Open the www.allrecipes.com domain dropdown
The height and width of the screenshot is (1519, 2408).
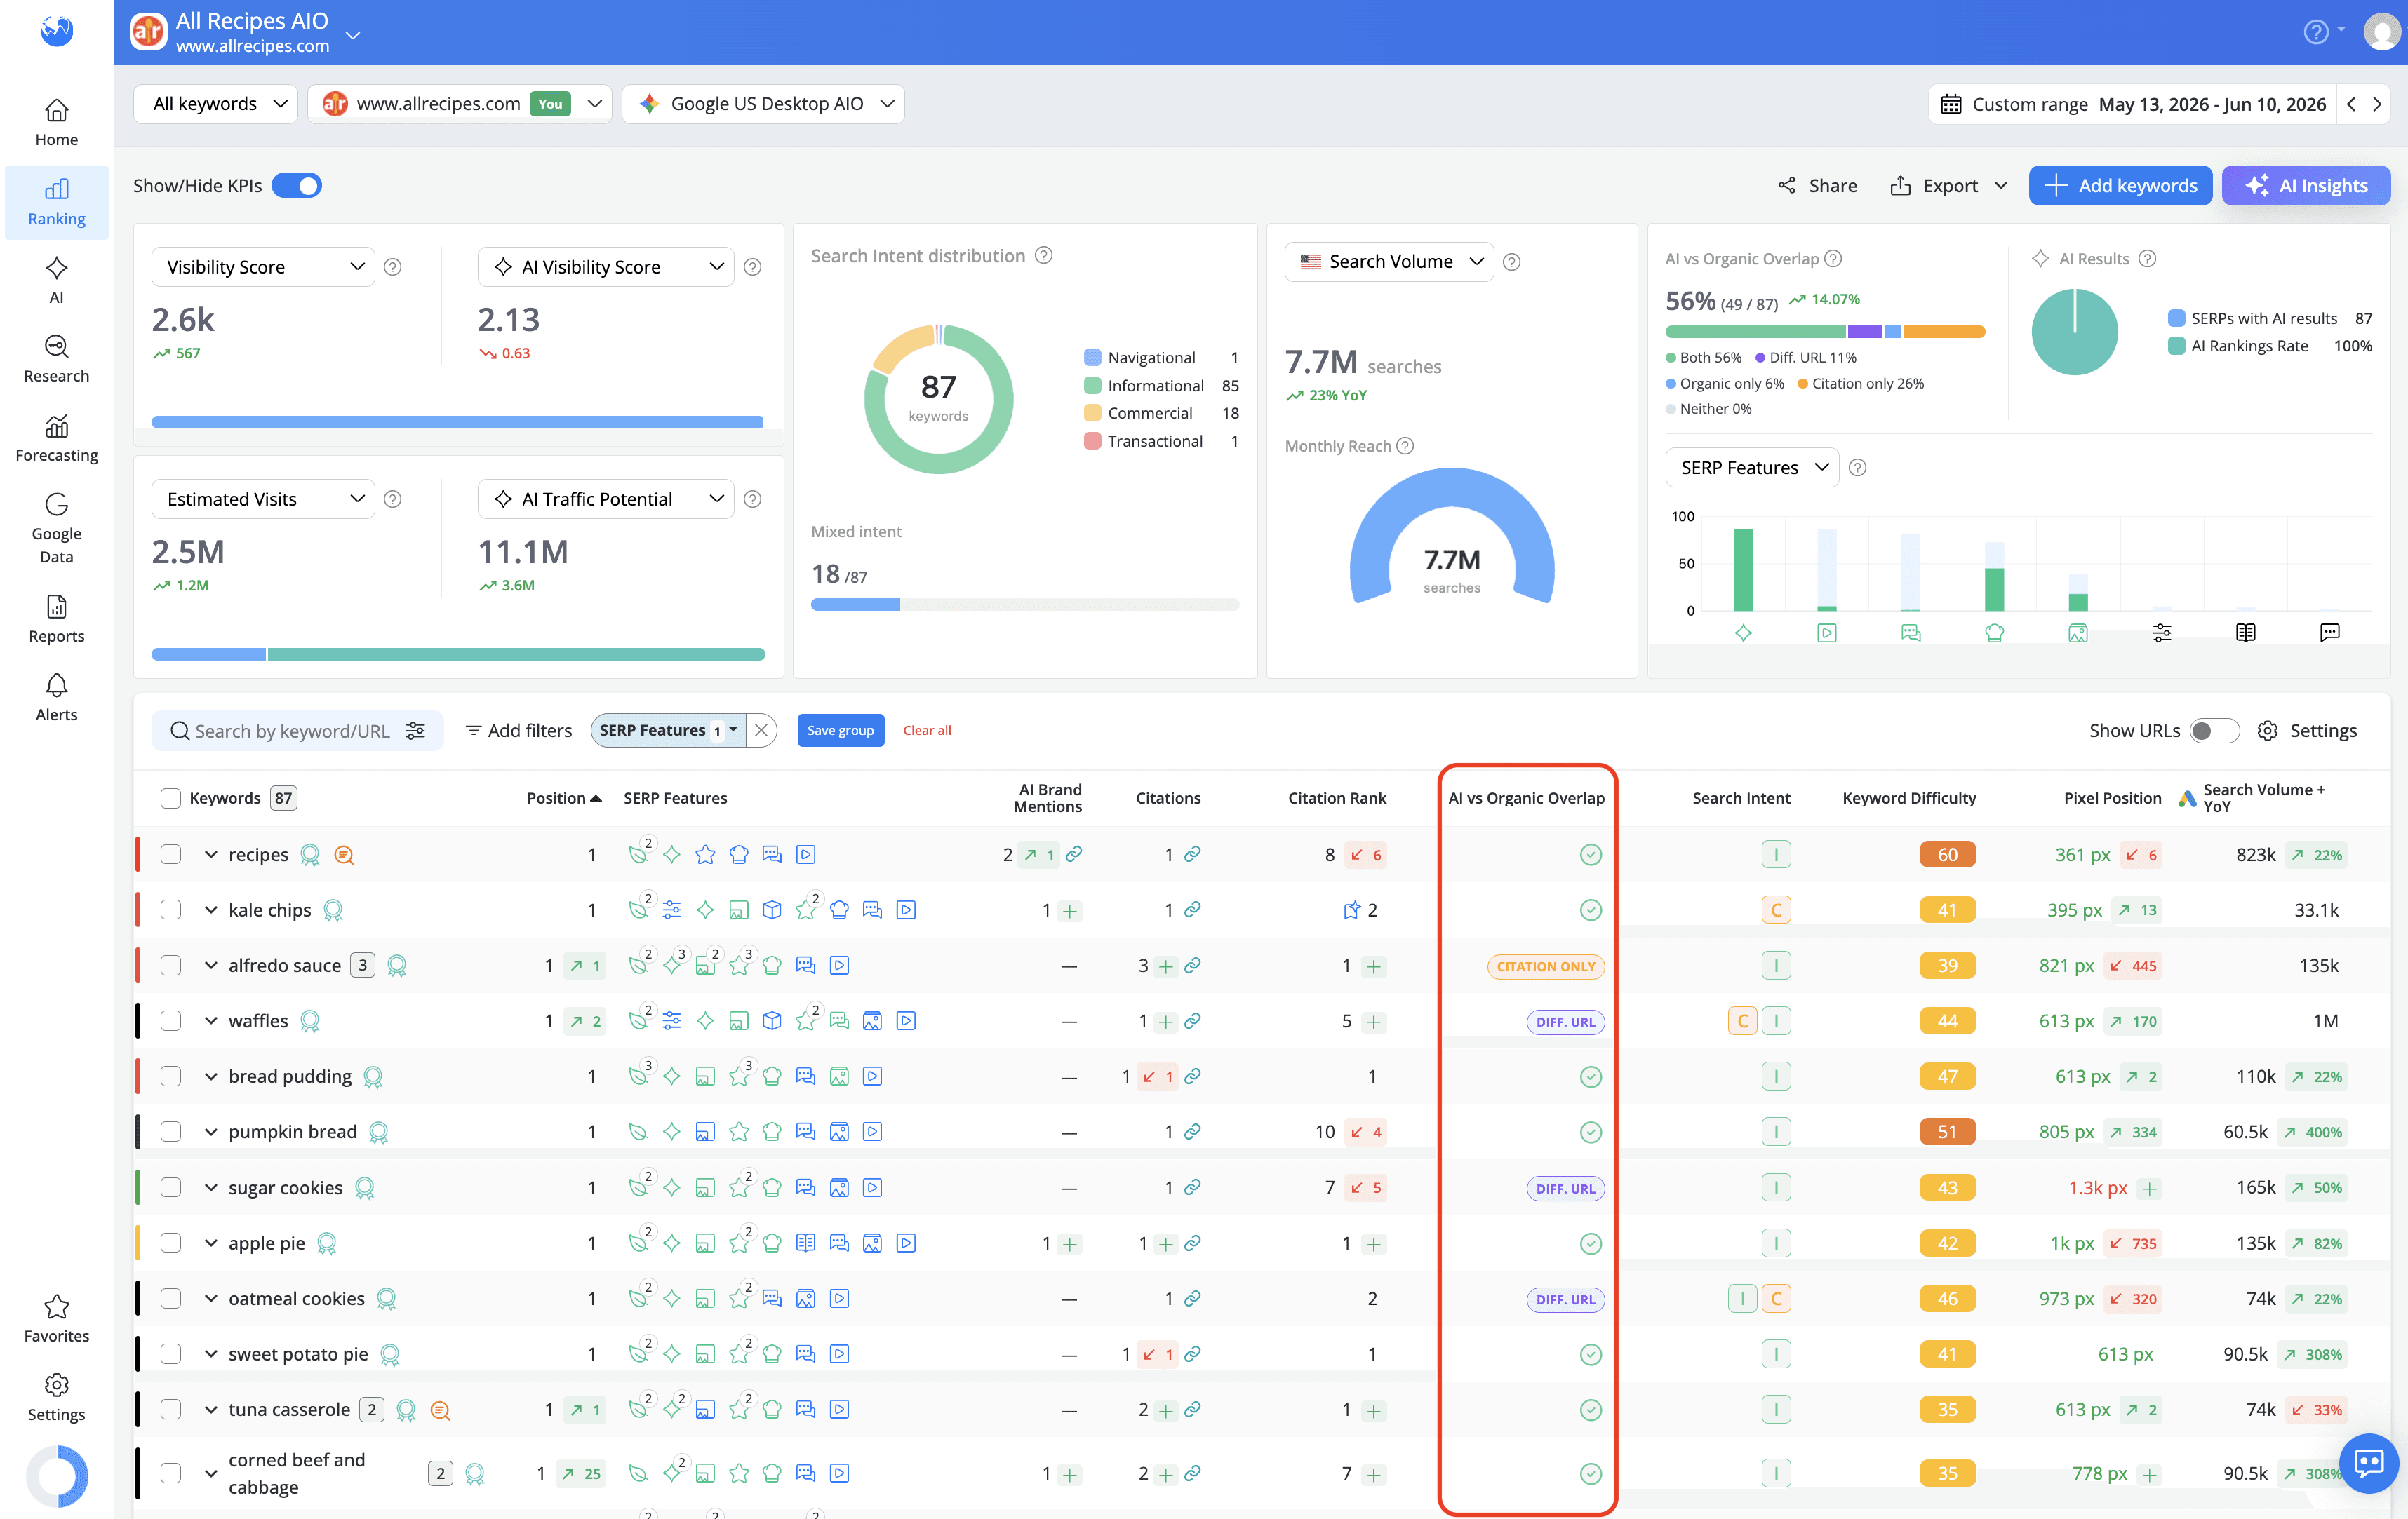(460, 104)
